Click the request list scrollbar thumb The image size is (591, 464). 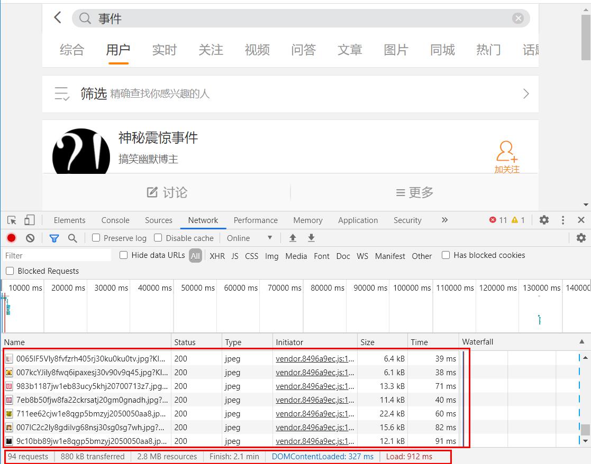tap(585, 429)
